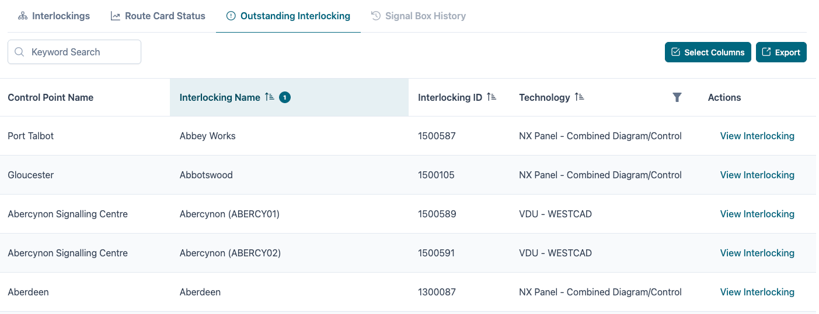Open View Interlocking for Abercynon (ABERCY02)
819x314 pixels.
757,253
